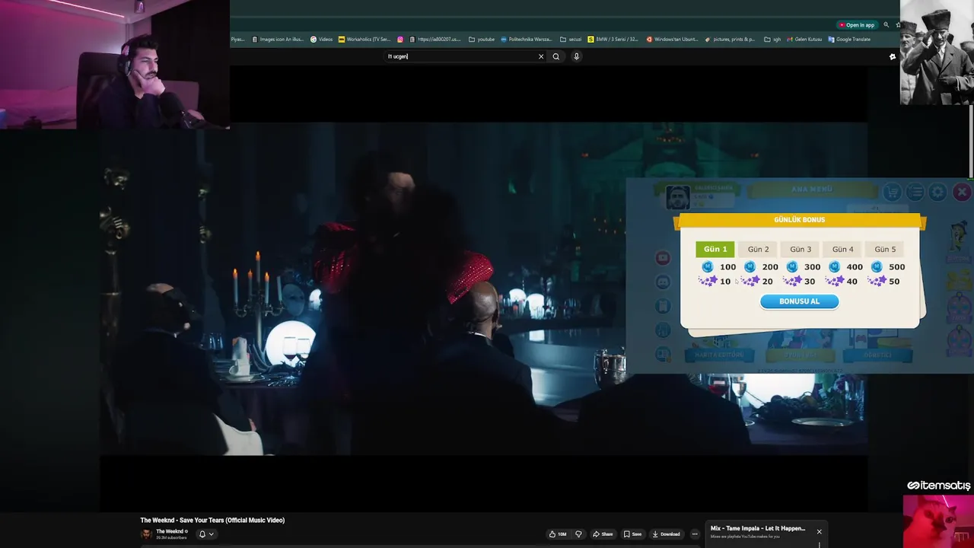Click into the YouTube search input field
This screenshot has width=974, height=548.
click(x=460, y=56)
